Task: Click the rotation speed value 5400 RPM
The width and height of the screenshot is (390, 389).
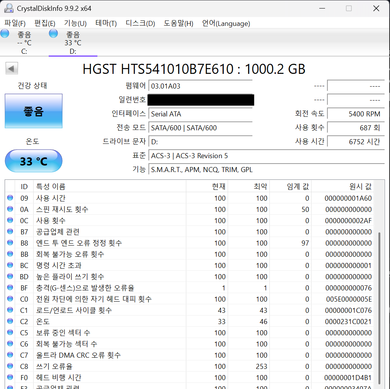Action: pos(356,114)
